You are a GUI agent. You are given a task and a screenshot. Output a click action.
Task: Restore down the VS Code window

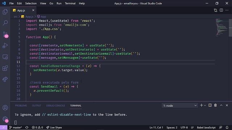217,3
